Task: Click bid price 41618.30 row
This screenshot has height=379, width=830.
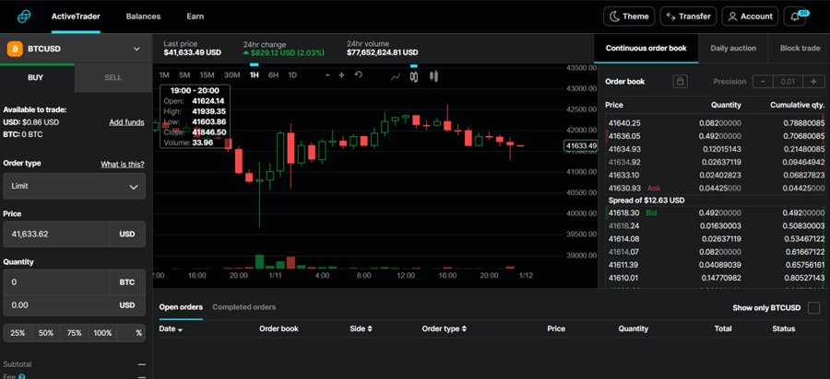Action: click(715, 212)
